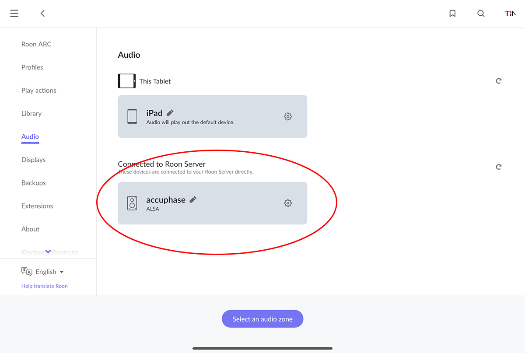
Task: Open the Roon ARC settings section
Action: pyautogui.click(x=36, y=44)
